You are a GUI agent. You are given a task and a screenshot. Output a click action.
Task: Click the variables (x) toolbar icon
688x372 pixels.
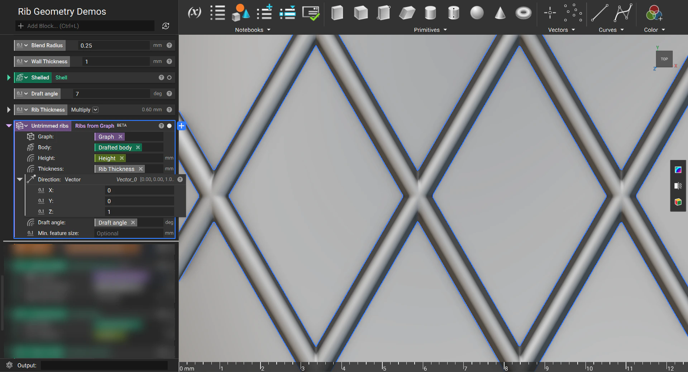(x=194, y=13)
